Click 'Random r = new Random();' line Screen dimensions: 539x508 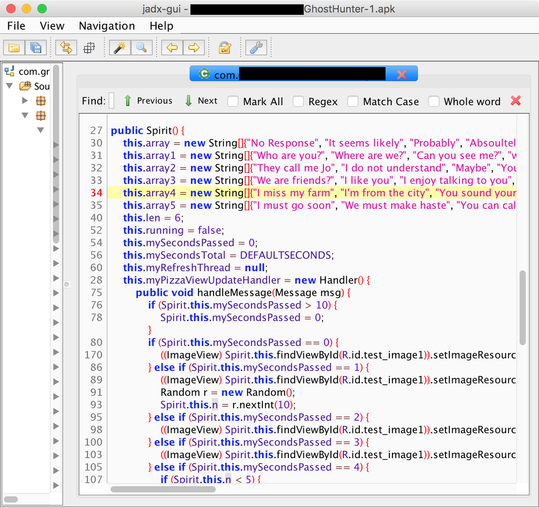(x=228, y=392)
